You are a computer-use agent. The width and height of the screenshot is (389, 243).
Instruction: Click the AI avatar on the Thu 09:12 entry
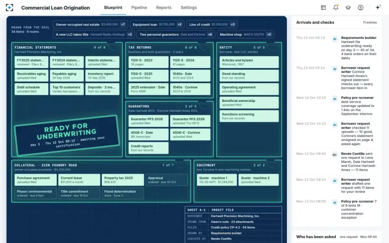click(335, 69)
